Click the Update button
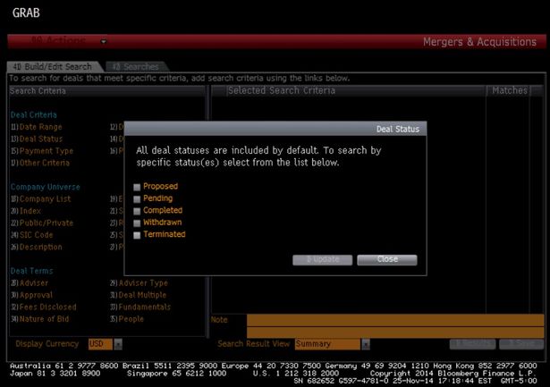The height and width of the screenshot is (387, 550). pos(322,259)
